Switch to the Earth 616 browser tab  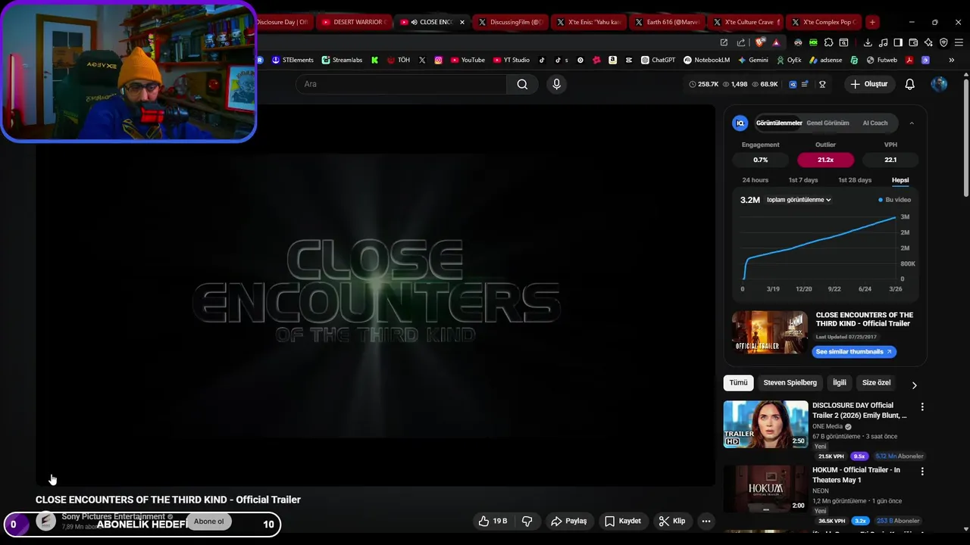[x=667, y=22]
